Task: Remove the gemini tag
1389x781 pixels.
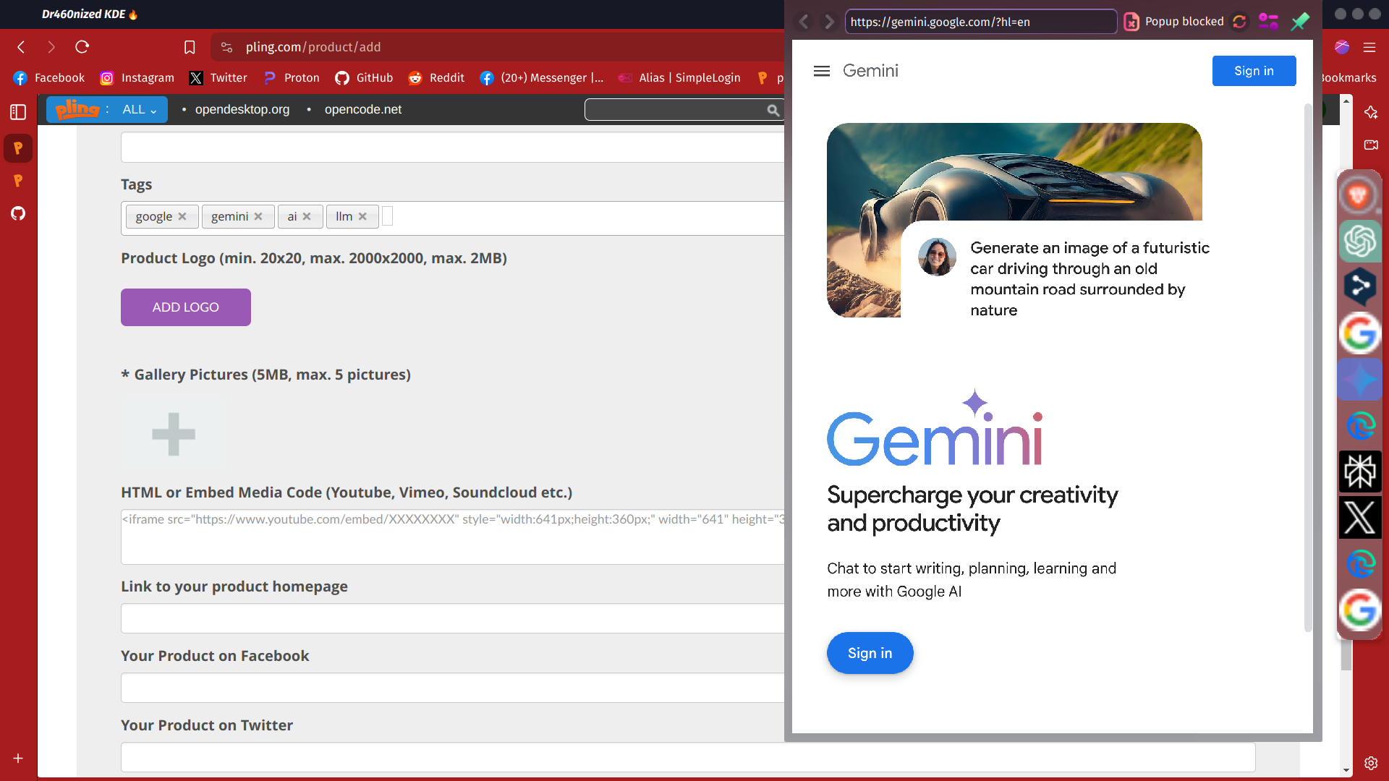Action: (x=258, y=216)
